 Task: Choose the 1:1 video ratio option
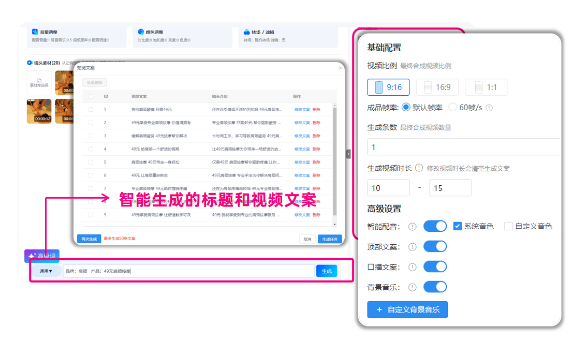pos(486,87)
